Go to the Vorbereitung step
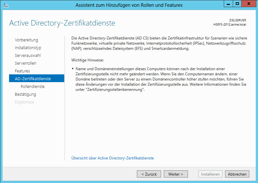The width and height of the screenshot is (258, 183). (26, 40)
